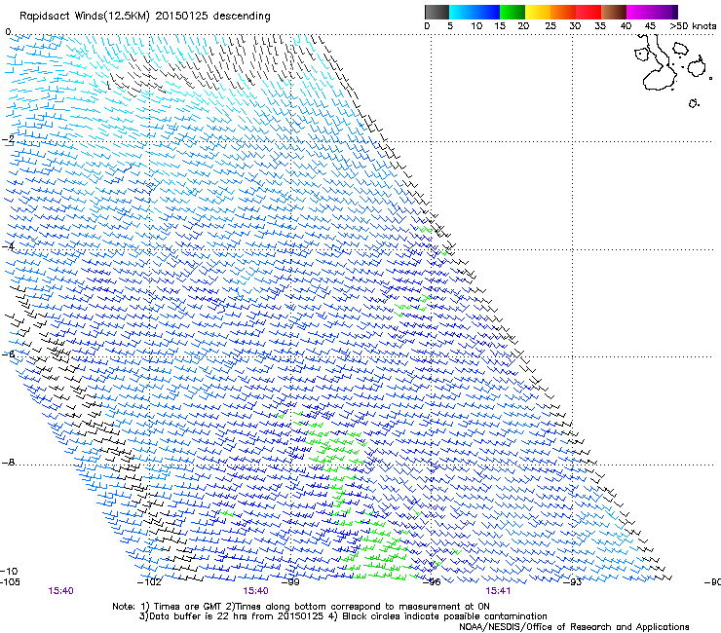Click the '25' legend tick label
This screenshot has width=721, height=633.
click(550, 26)
